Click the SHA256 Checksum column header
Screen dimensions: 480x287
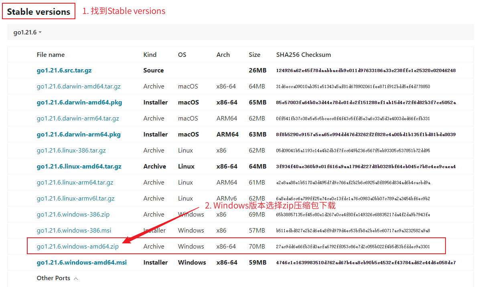coord(303,55)
